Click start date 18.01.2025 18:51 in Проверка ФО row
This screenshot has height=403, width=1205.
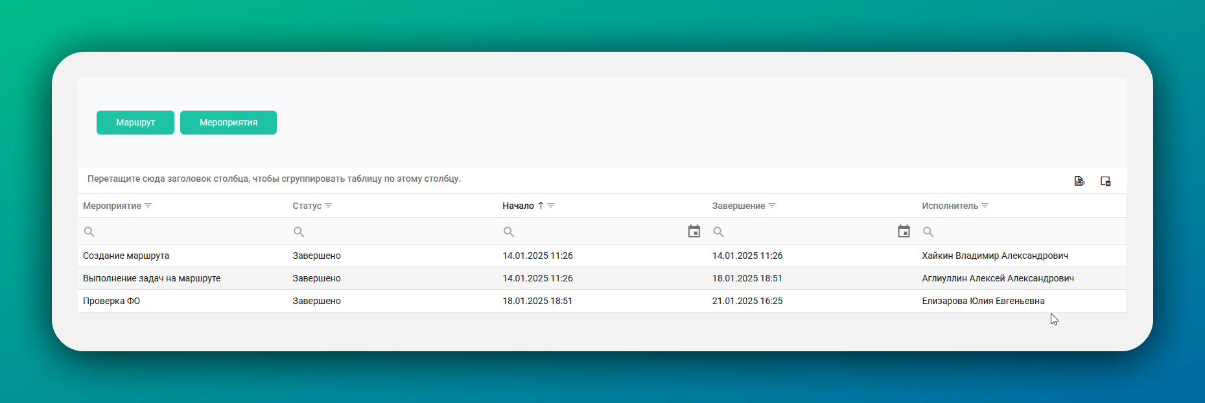pos(537,301)
